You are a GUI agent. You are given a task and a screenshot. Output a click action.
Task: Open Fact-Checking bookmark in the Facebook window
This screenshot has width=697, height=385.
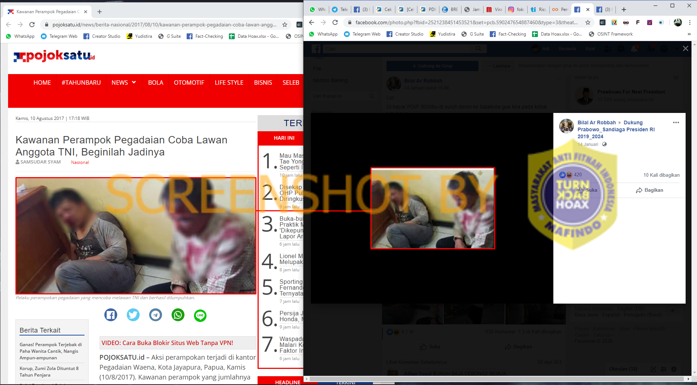click(508, 34)
